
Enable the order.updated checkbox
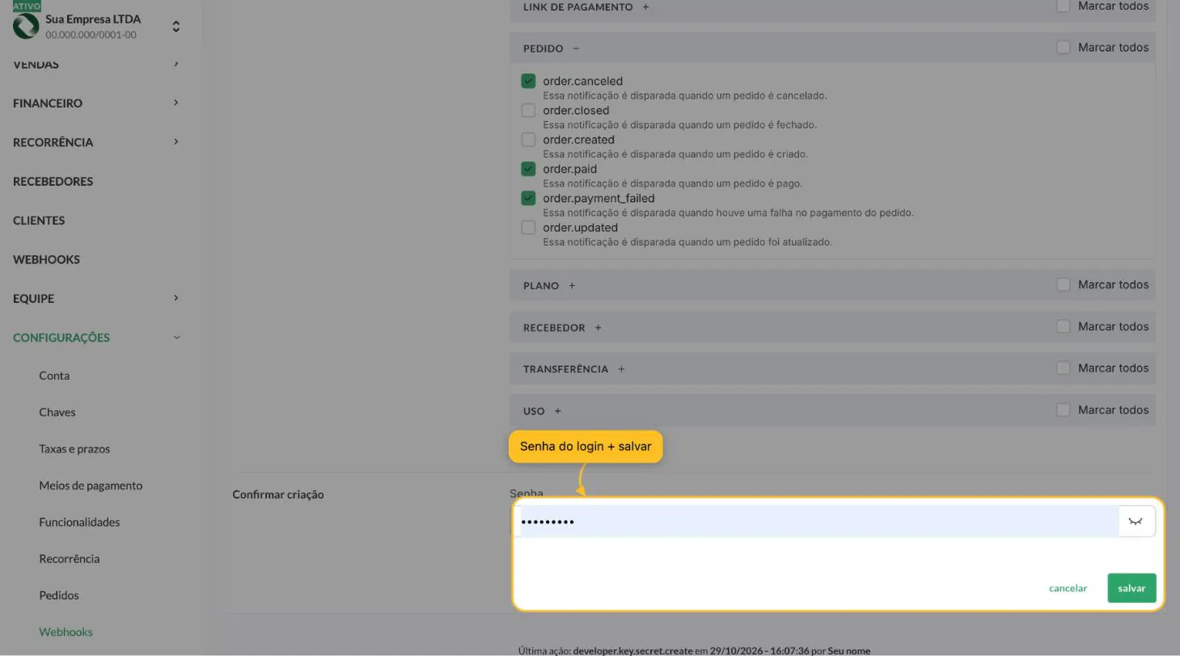coord(528,227)
